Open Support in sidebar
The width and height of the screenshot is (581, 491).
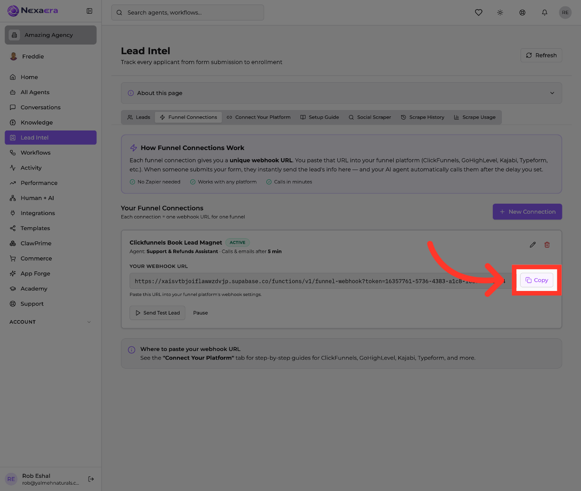coord(50,304)
